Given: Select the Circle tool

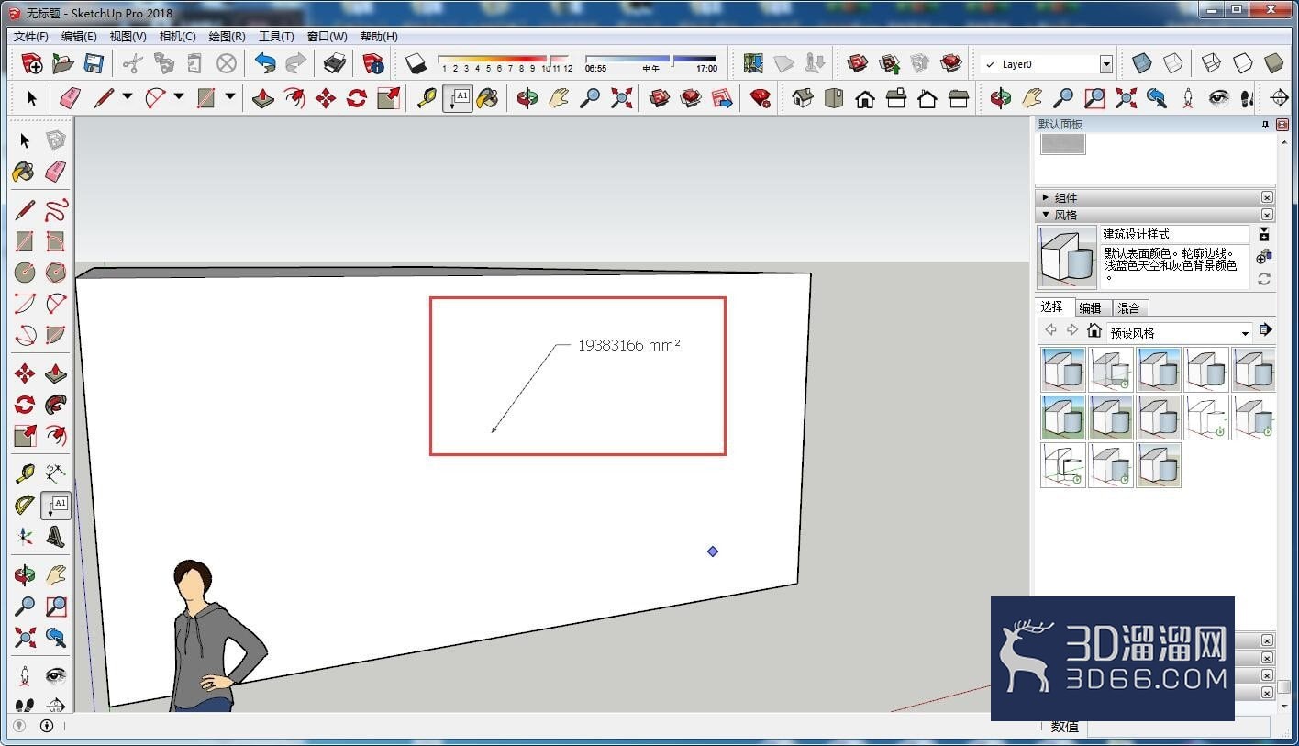Looking at the screenshot, I should pos(25,273).
